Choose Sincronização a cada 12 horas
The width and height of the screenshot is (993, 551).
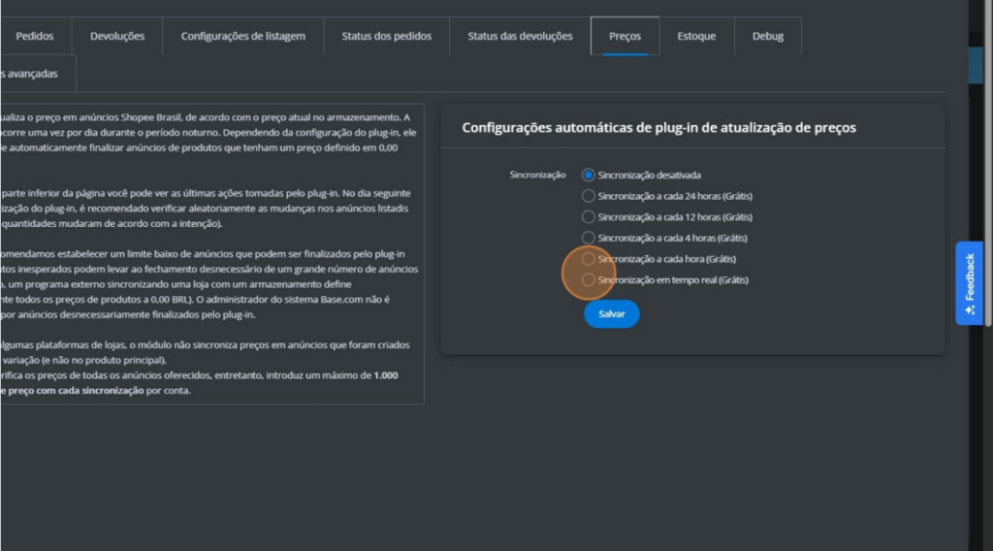589,217
